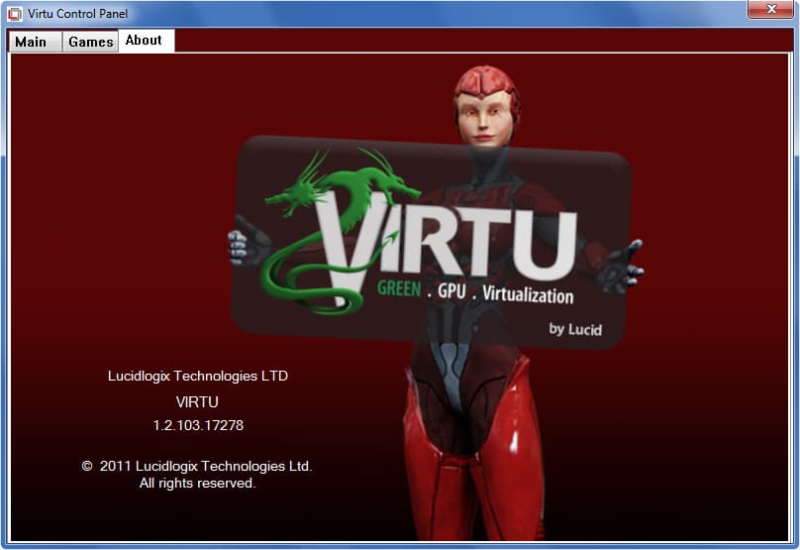The image size is (800, 550).
Task: Click the 'Virtu Control Panel' window title
Action: [x=77, y=14]
